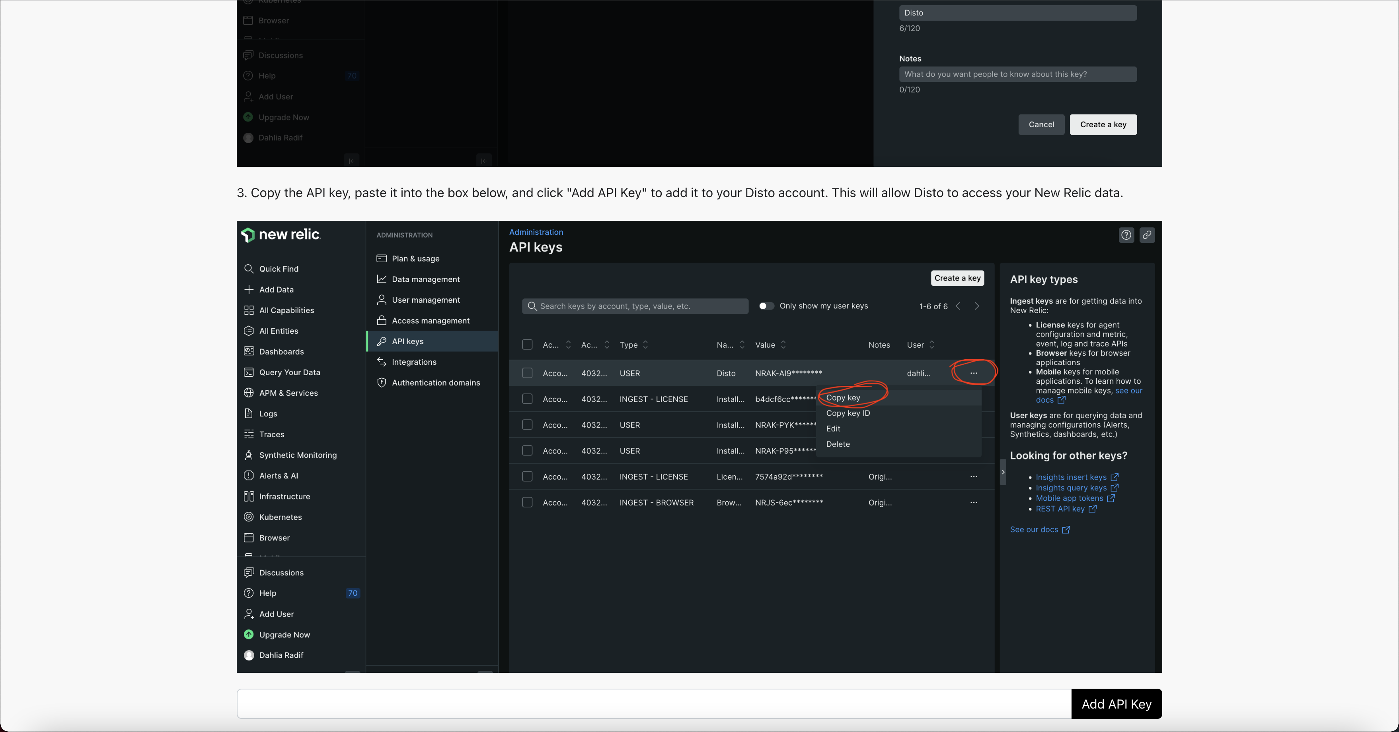The height and width of the screenshot is (732, 1399).
Task: Click the Quick Find magnifier icon
Action: tap(249, 269)
